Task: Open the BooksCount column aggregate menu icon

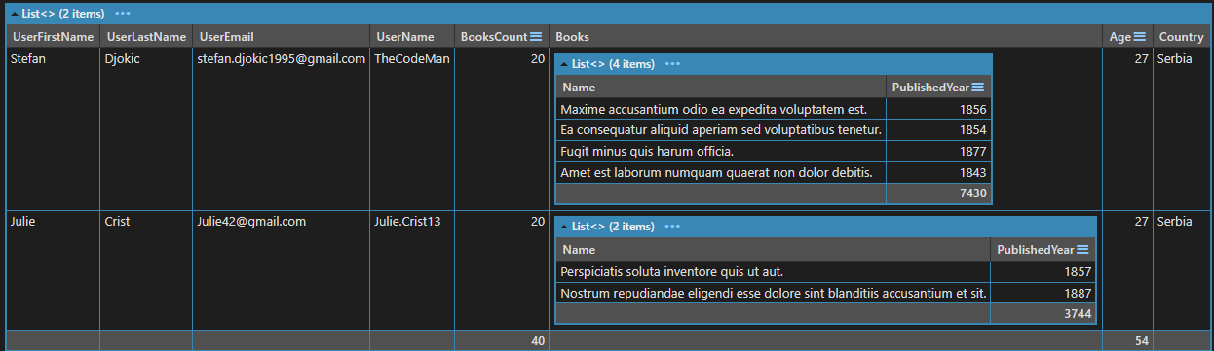Action: point(536,37)
